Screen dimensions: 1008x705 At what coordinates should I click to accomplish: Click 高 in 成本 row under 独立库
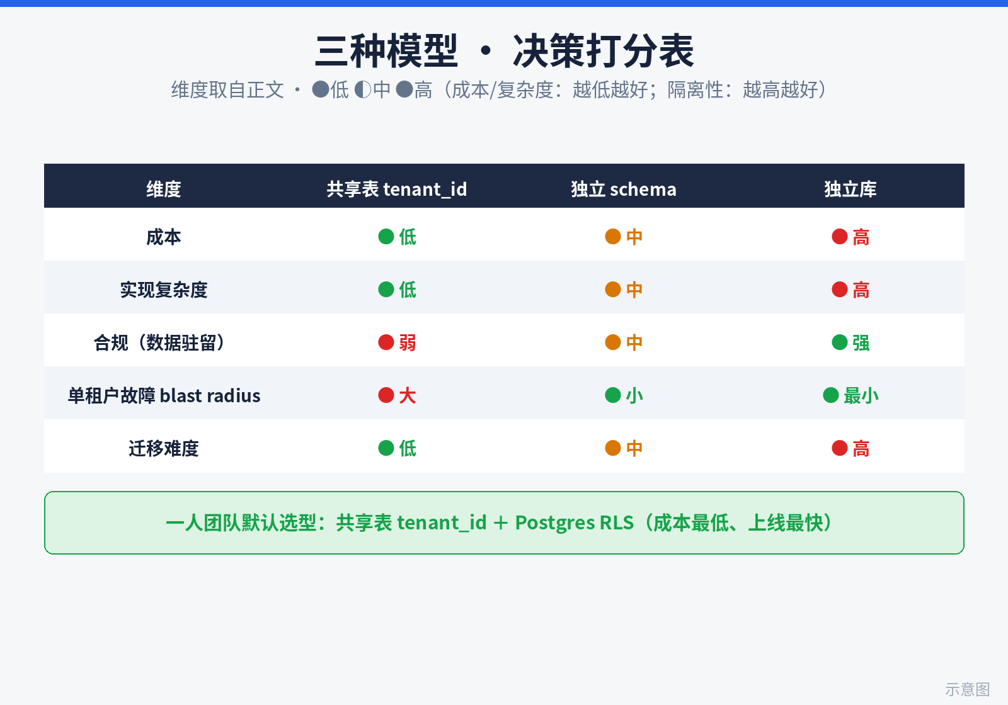(x=850, y=237)
